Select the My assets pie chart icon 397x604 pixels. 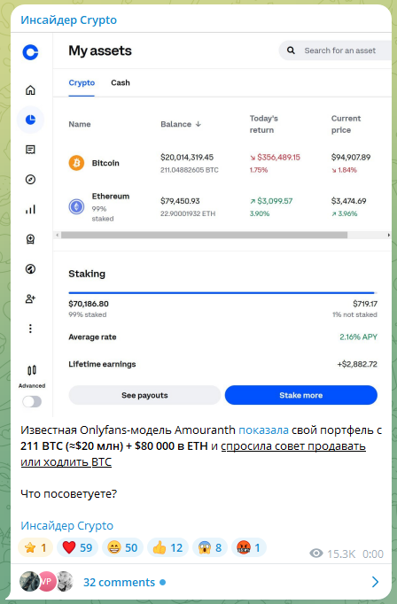coord(30,120)
